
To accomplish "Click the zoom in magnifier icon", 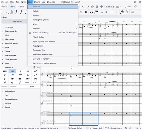I will pos(131,128).
